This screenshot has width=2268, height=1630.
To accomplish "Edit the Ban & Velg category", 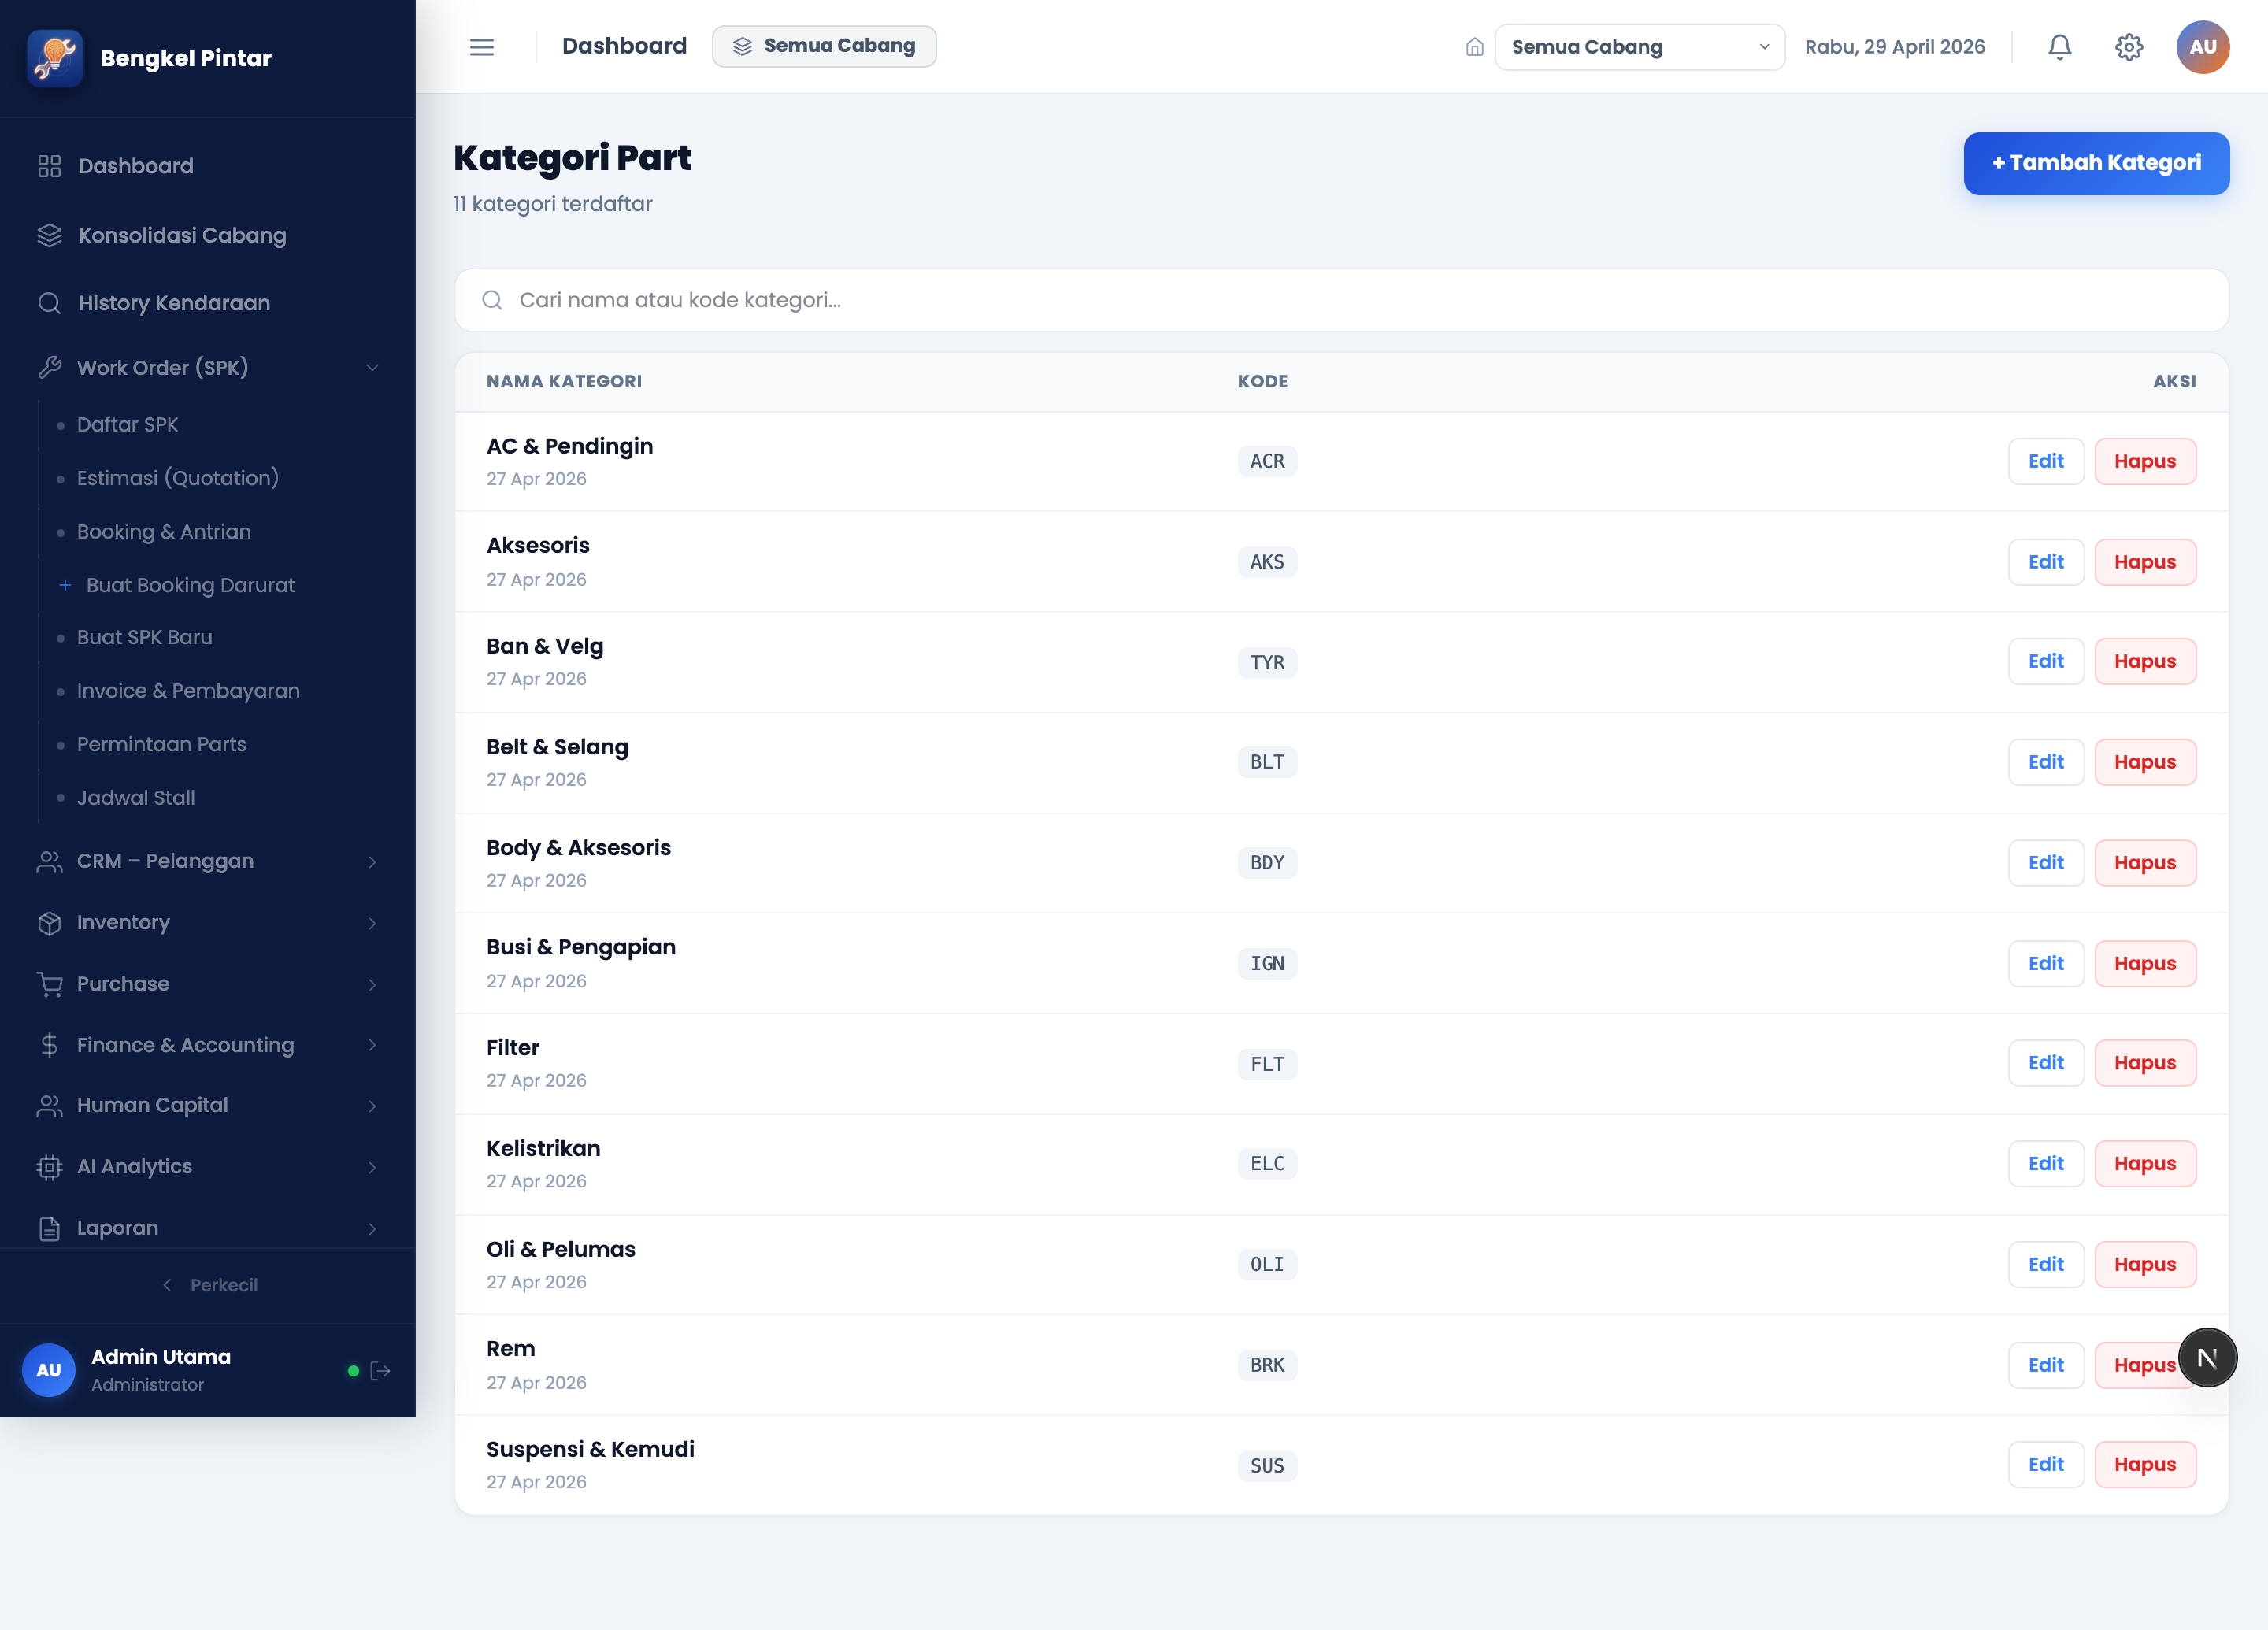I will [2046, 661].
